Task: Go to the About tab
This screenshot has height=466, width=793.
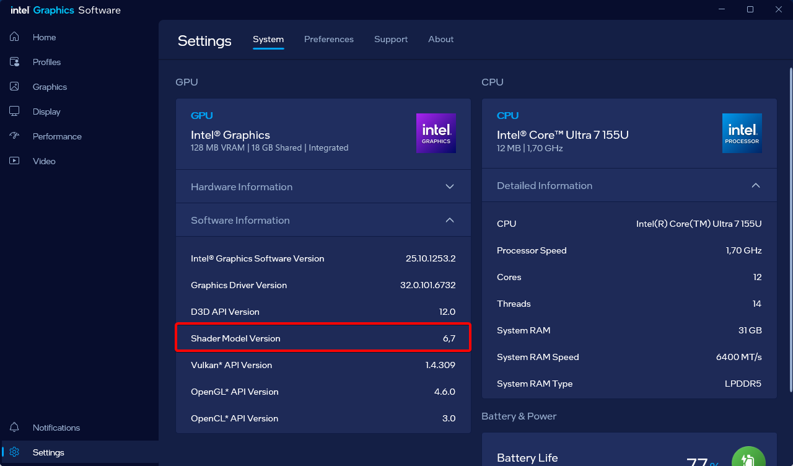Action: (440, 39)
